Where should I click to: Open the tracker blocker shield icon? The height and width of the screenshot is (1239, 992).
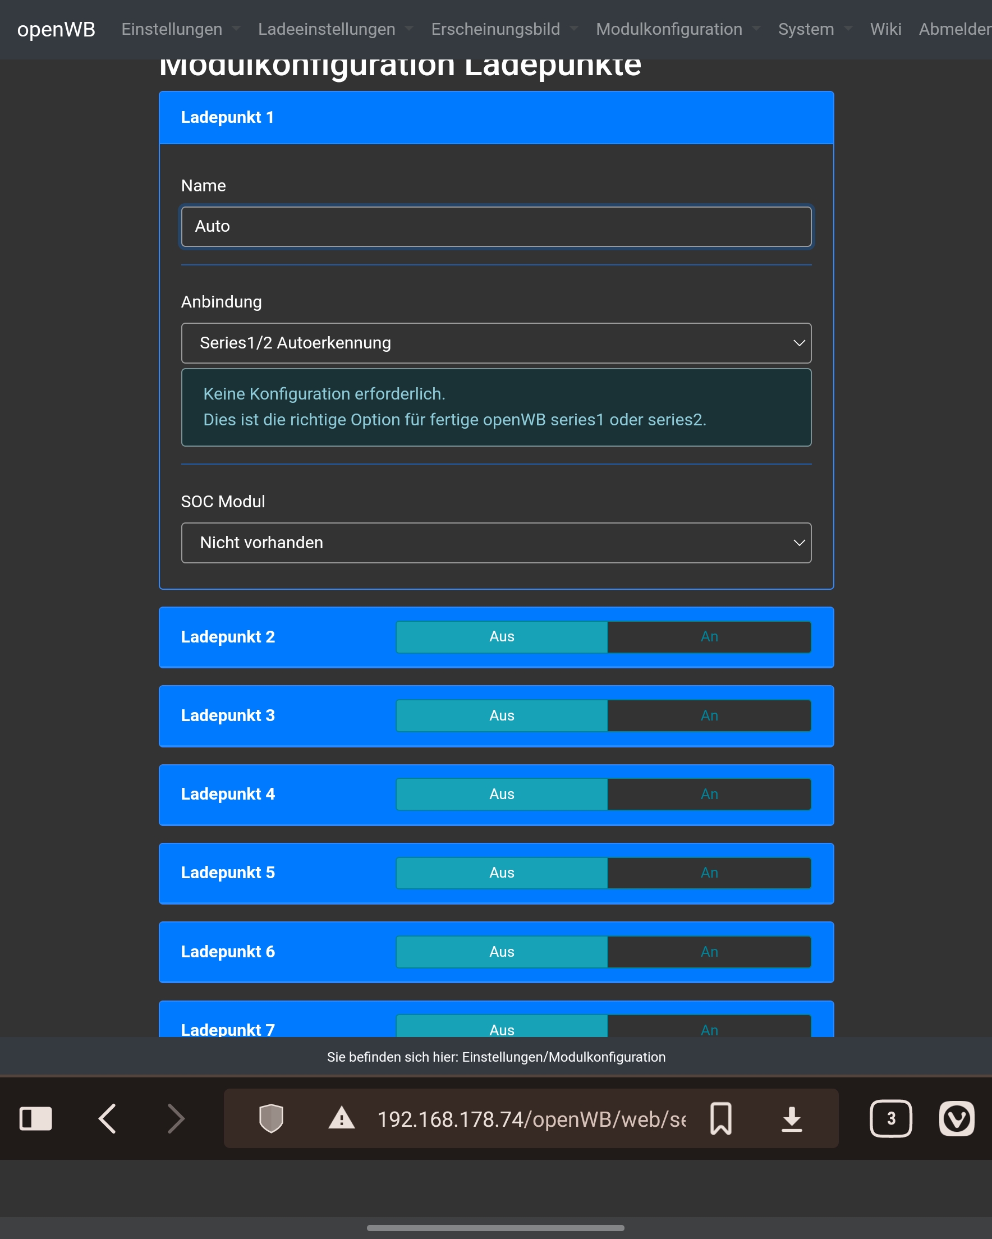tap(271, 1118)
